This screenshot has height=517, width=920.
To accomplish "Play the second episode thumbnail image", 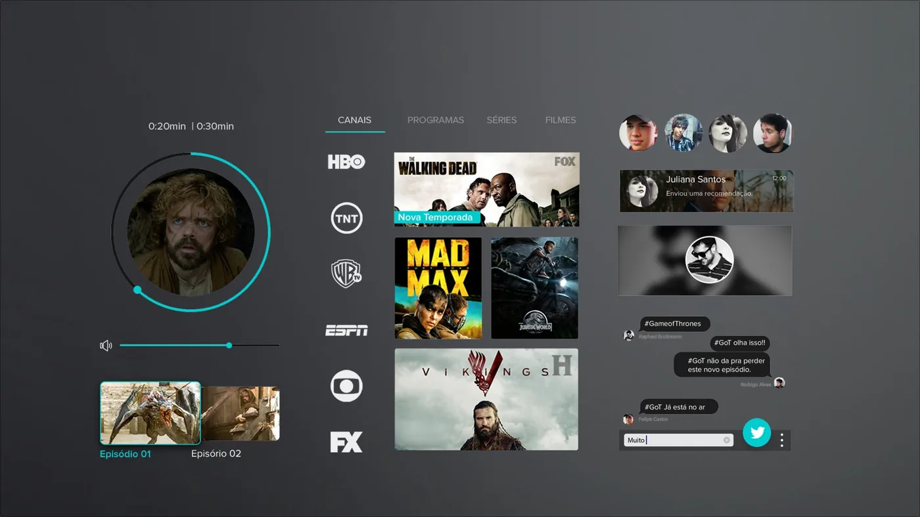I will pos(241,413).
